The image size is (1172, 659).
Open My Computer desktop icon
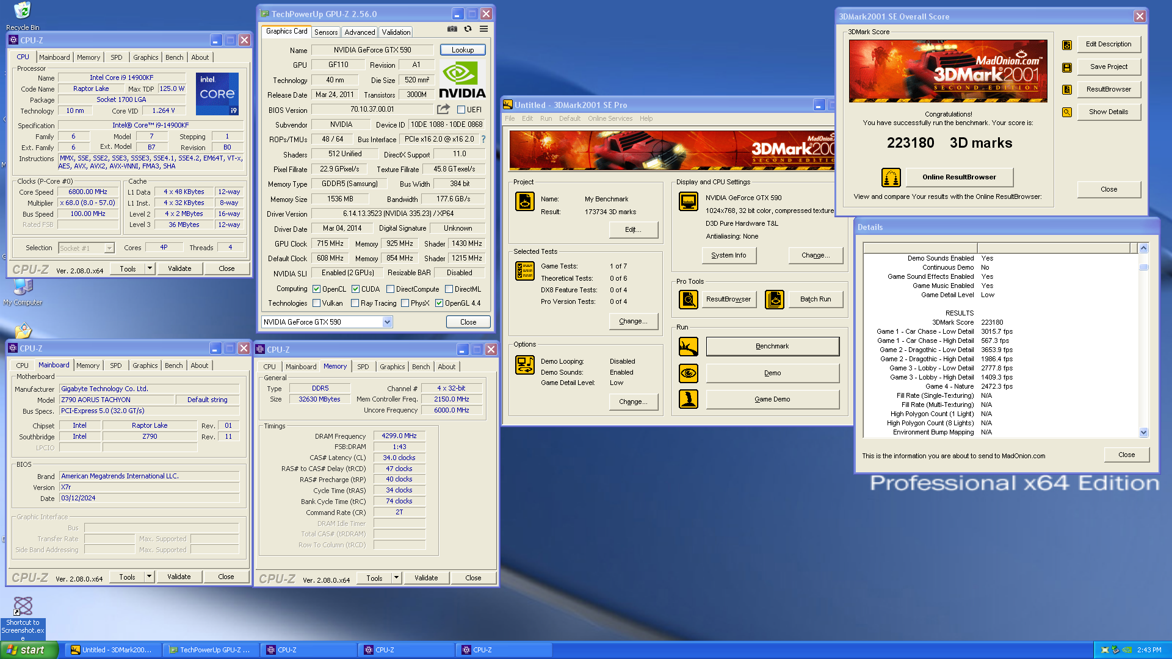pyautogui.click(x=23, y=292)
